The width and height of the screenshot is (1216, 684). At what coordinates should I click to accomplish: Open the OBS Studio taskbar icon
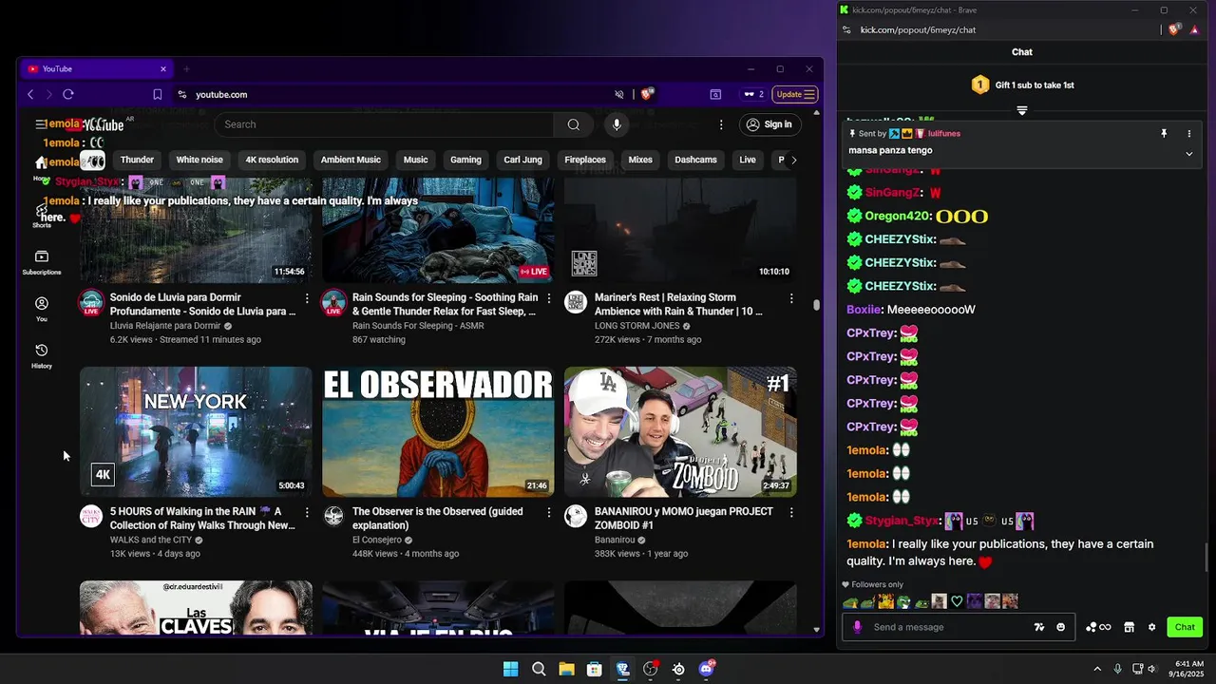(x=651, y=669)
